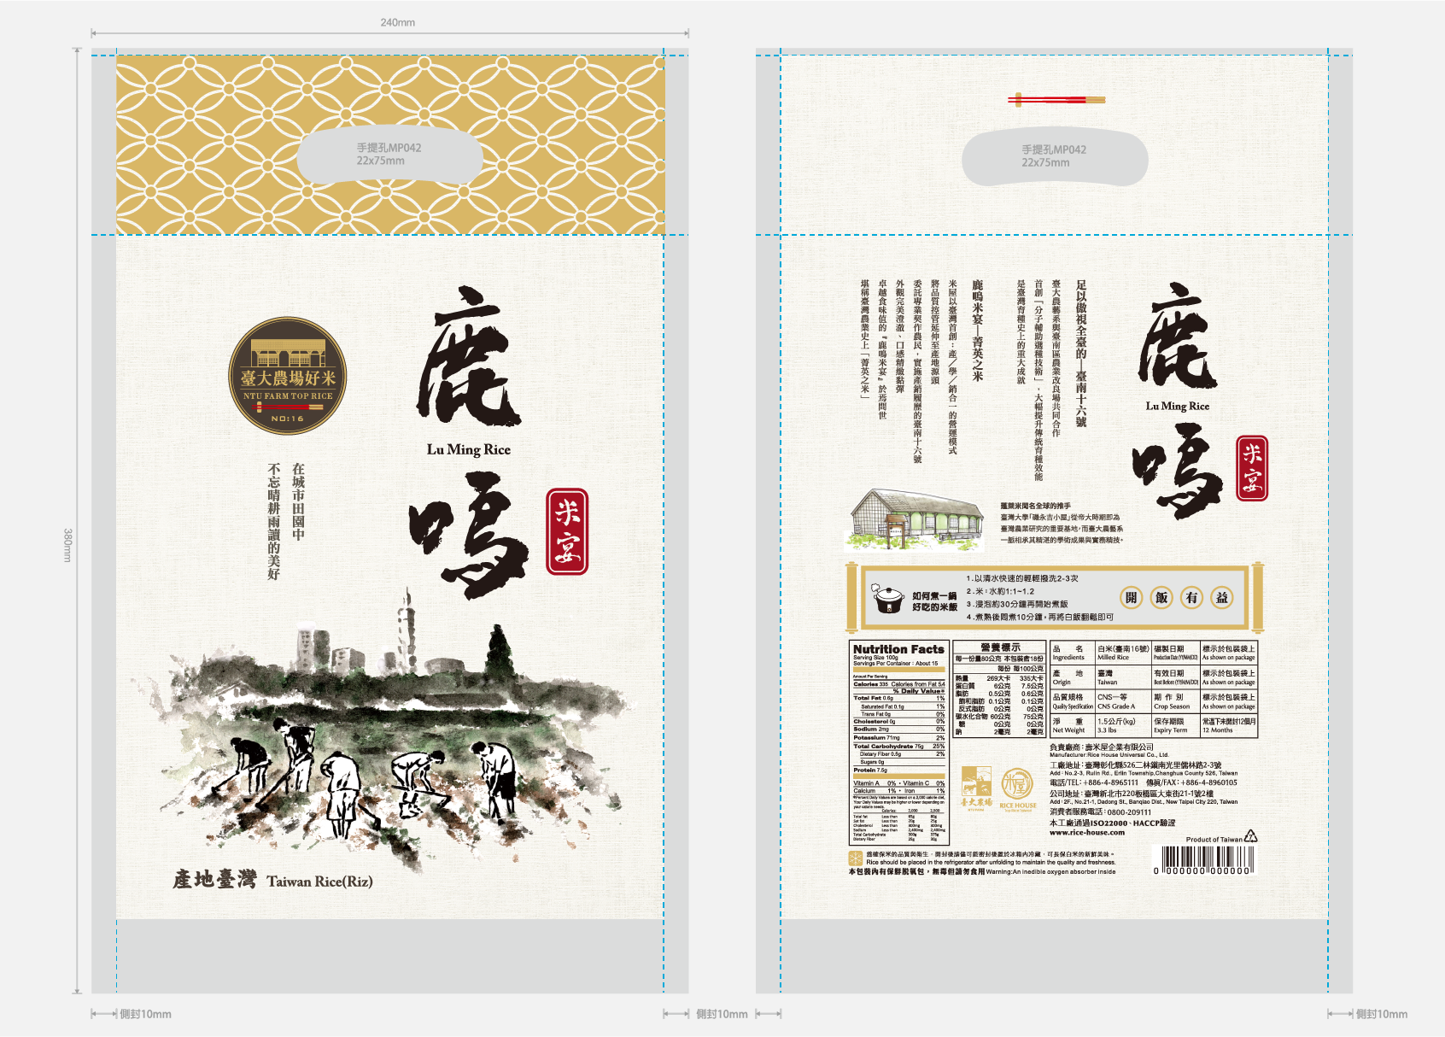Click front 'Lu Ming Rice' text
The width and height of the screenshot is (1445, 1037).
pyautogui.click(x=469, y=449)
